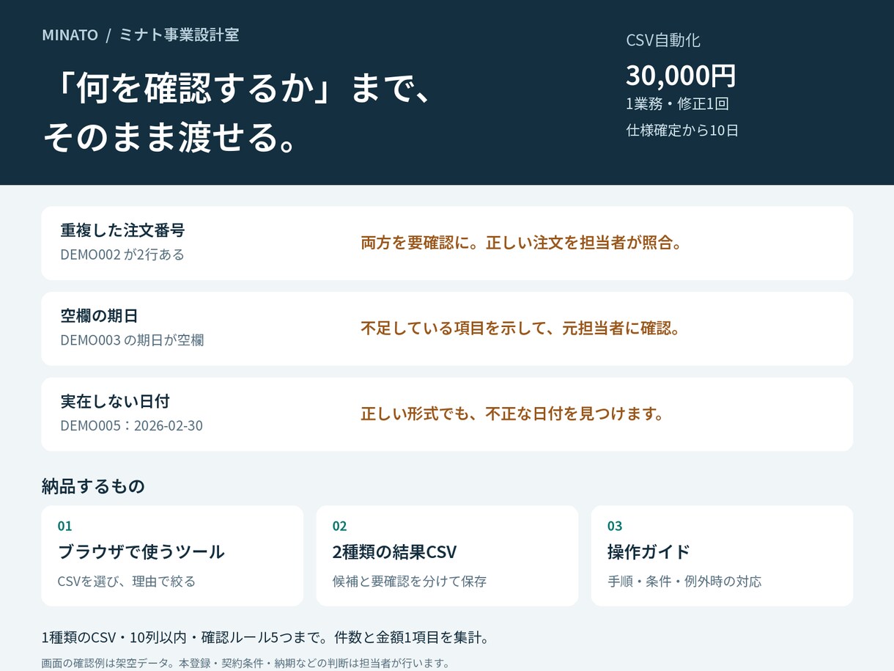The height and width of the screenshot is (671, 894).
Task: Open the ブラウザで使うツール card title
Action: tap(141, 551)
